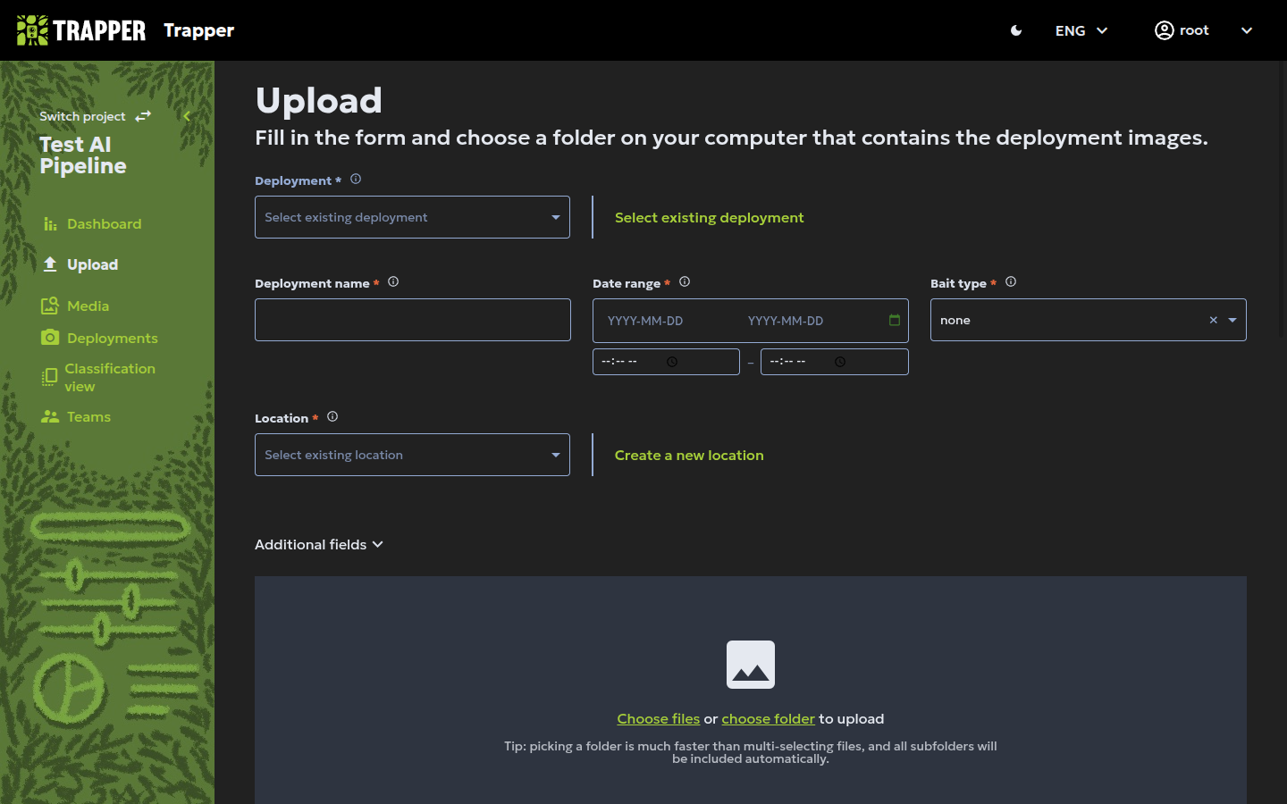Viewport: 1287px width, 804px height.
Task: Click the Switch project swap arrows icon
Action: click(x=143, y=116)
